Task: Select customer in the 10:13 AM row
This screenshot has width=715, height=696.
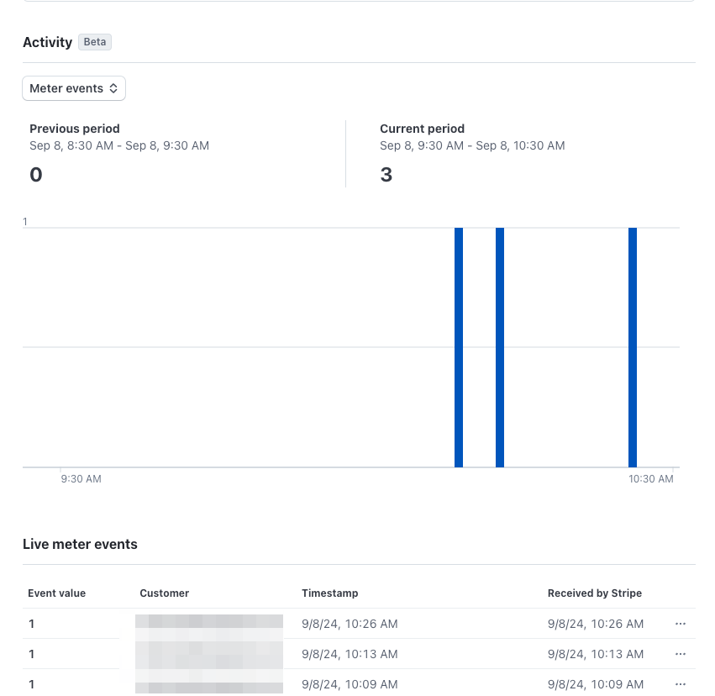Action: coord(209,654)
